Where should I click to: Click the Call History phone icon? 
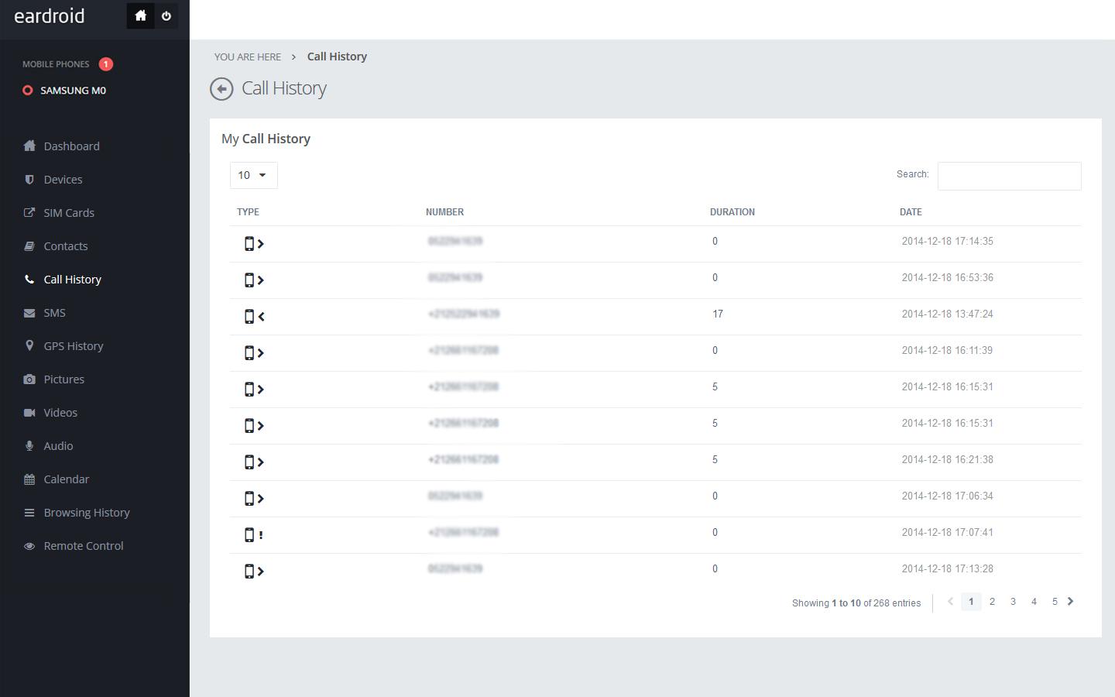[x=29, y=279]
